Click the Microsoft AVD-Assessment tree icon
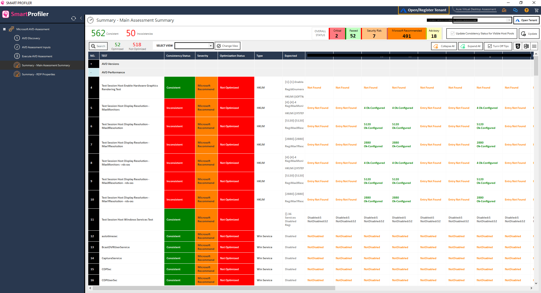The height and width of the screenshot is (293, 541). [x=11, y=29]
